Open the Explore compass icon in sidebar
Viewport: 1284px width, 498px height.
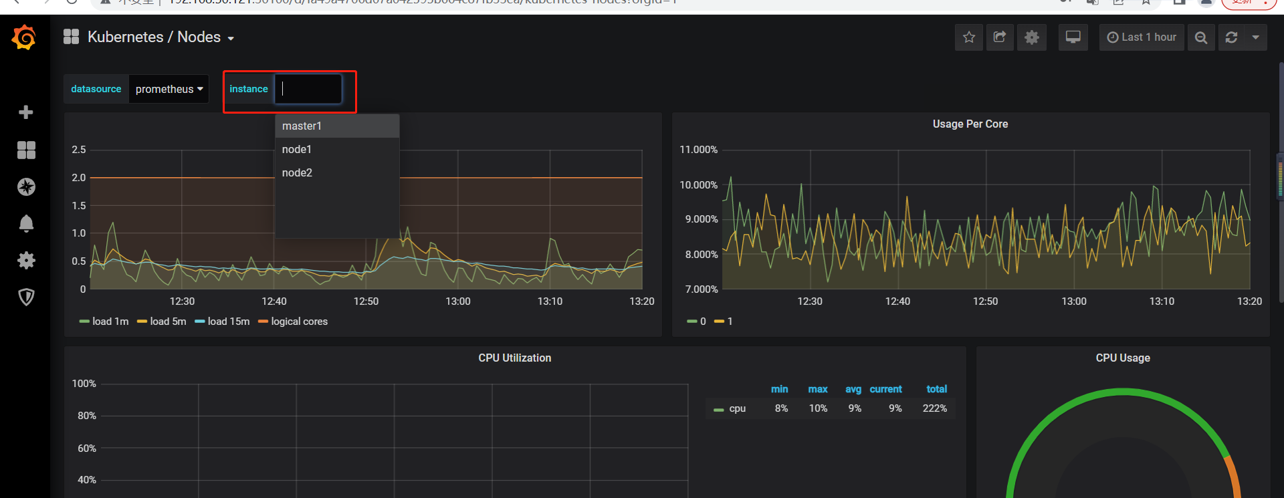[x=26, y=187]
